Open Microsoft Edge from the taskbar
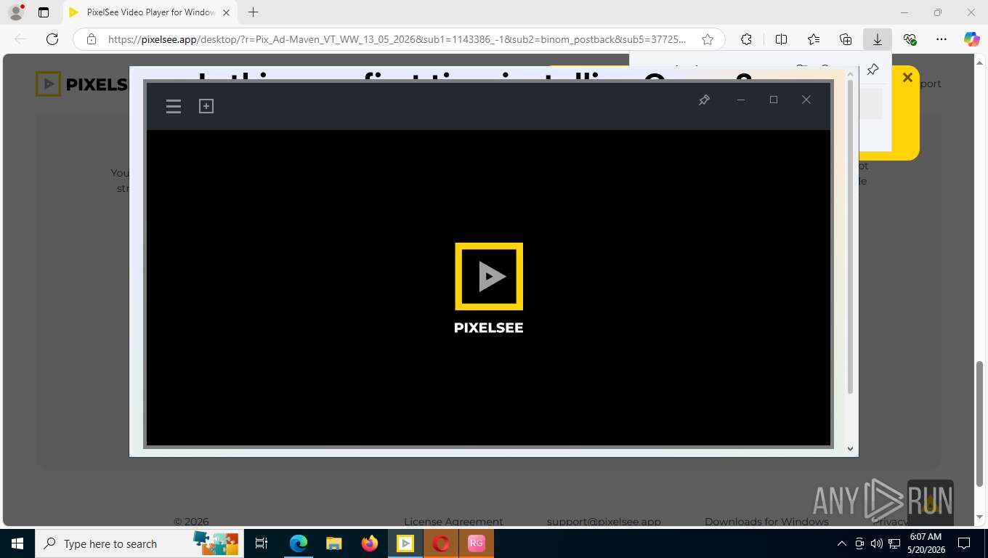The width and height of the screenshot is (988, 558). point(299,543)
